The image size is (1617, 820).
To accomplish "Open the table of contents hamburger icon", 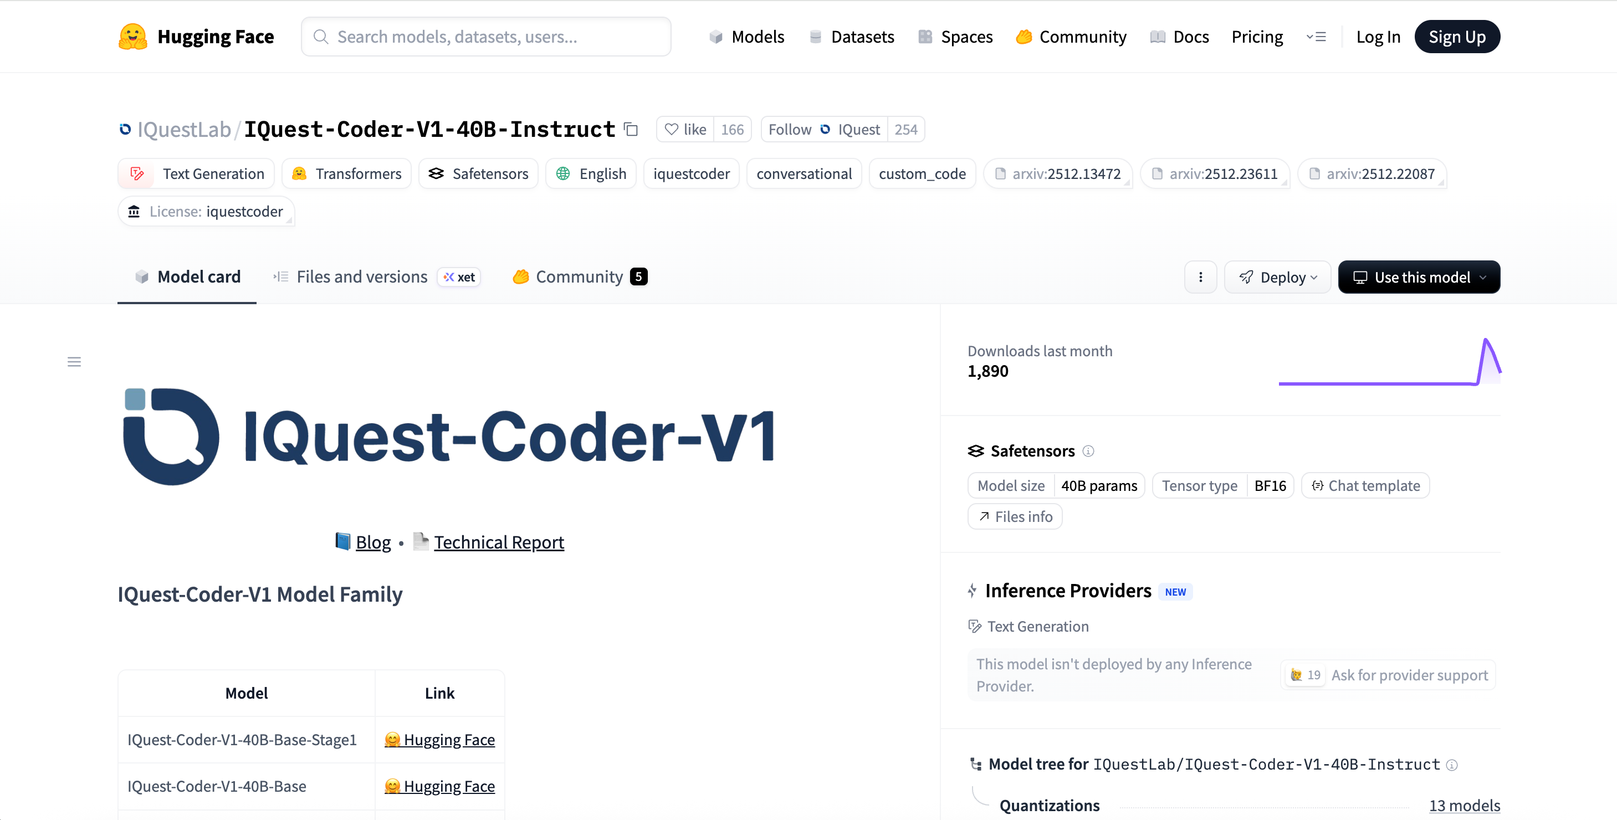I will (74, 361).
